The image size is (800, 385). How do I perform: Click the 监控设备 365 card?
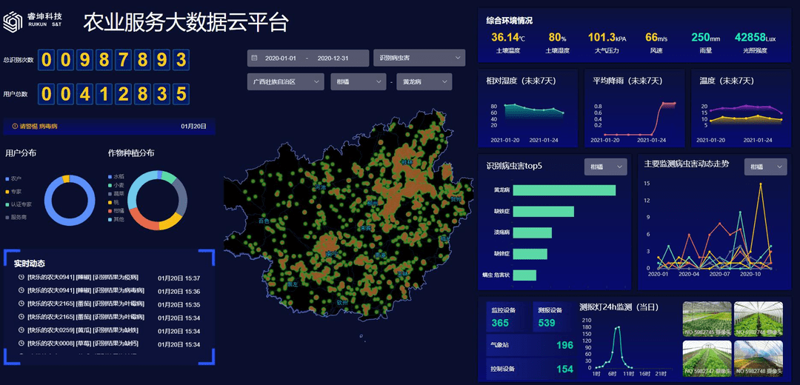coord(505,317)
